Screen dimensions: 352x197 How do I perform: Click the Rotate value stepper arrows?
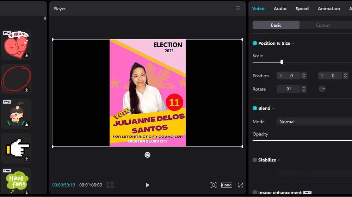pos(304,89)
